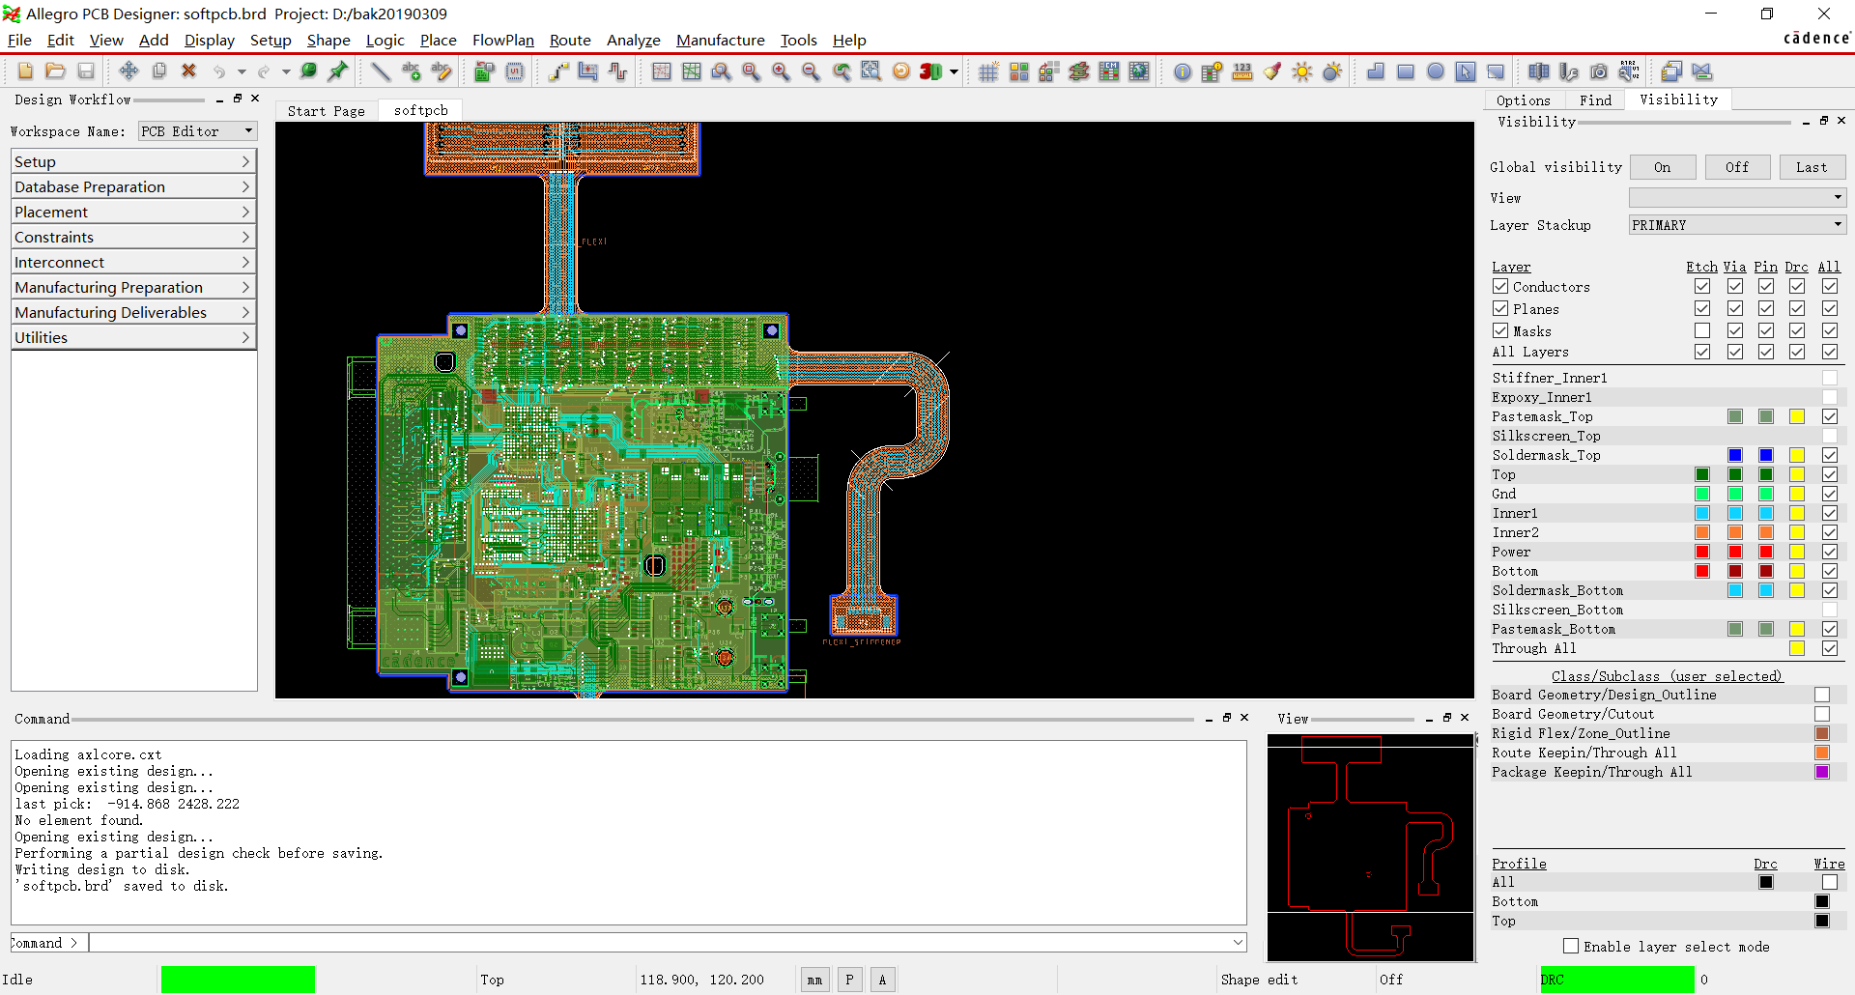
Task: Click the Power layer Etch red swatch
Action: (x=1702, y=552)
